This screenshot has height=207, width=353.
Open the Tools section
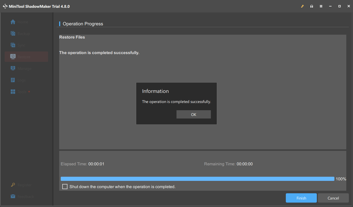click(x=20, y=92)
